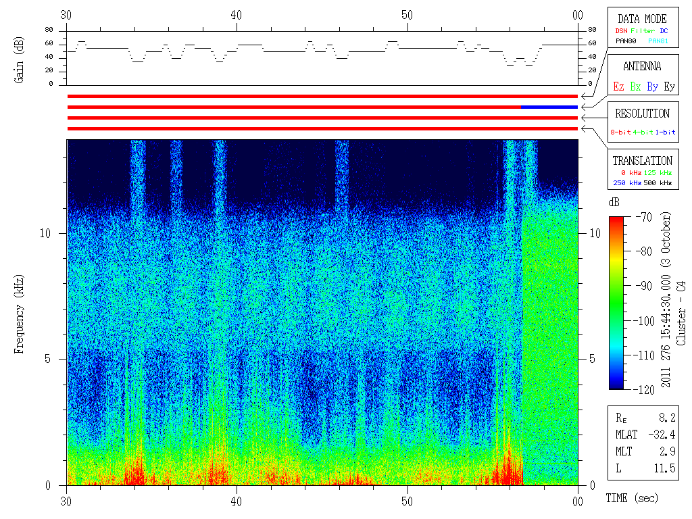Click the Cluster - C4 spacecraft label
Viewport: 692px width, 519px height.
(681, 314)
